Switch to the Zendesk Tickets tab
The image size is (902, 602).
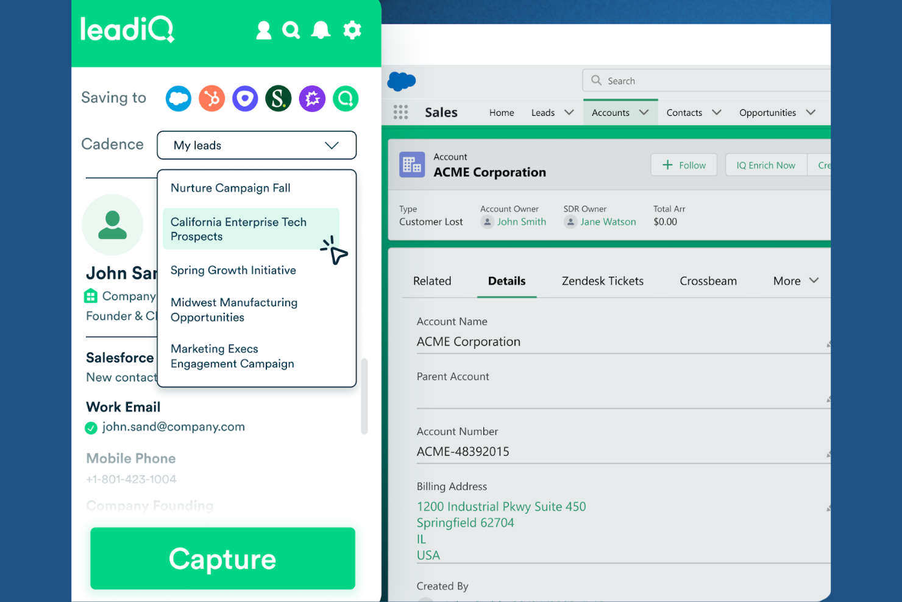click(602, 281)
